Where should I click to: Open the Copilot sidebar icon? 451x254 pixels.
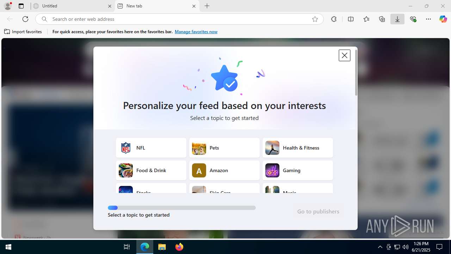(x=443, y=19)
